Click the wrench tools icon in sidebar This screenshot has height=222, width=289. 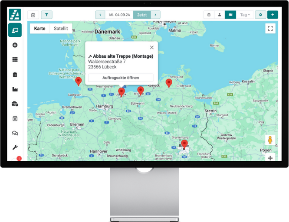[x=15, y=147]
